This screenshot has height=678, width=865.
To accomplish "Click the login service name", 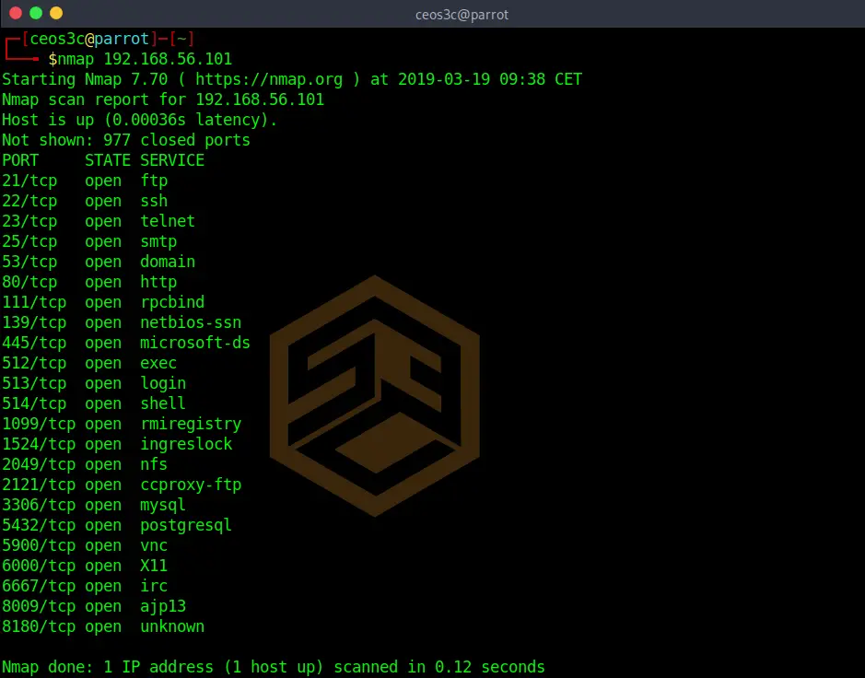I will click(x=163, y=384).
